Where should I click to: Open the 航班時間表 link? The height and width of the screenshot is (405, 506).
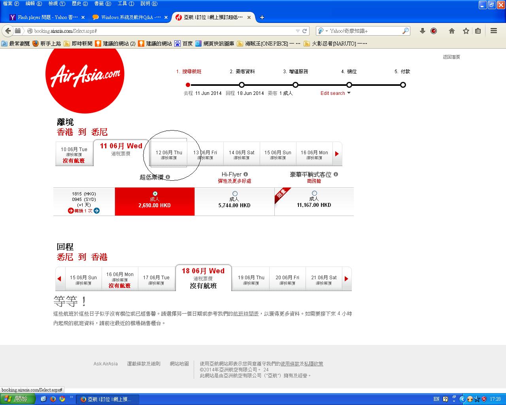pos(246,314)
